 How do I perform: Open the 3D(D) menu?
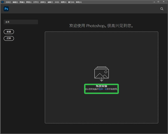point(57,2)
